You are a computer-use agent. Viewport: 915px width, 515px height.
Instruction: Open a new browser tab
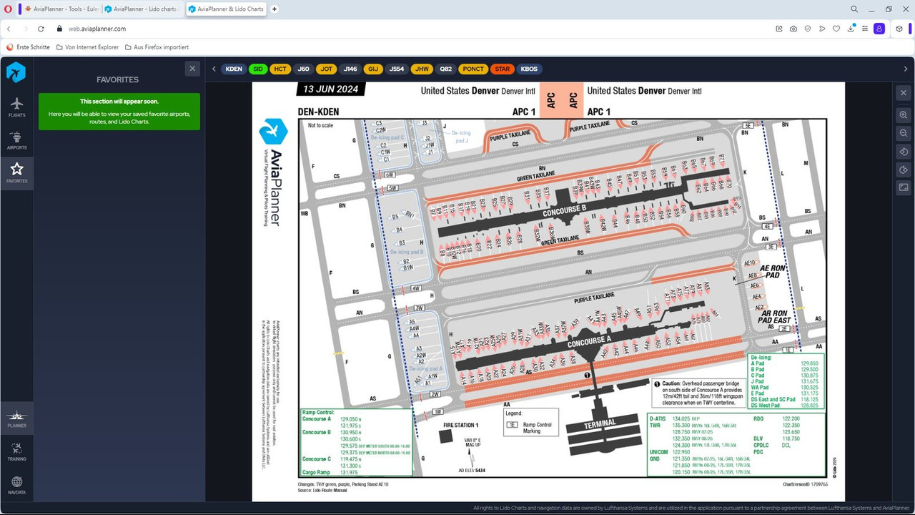coord(274,9)
